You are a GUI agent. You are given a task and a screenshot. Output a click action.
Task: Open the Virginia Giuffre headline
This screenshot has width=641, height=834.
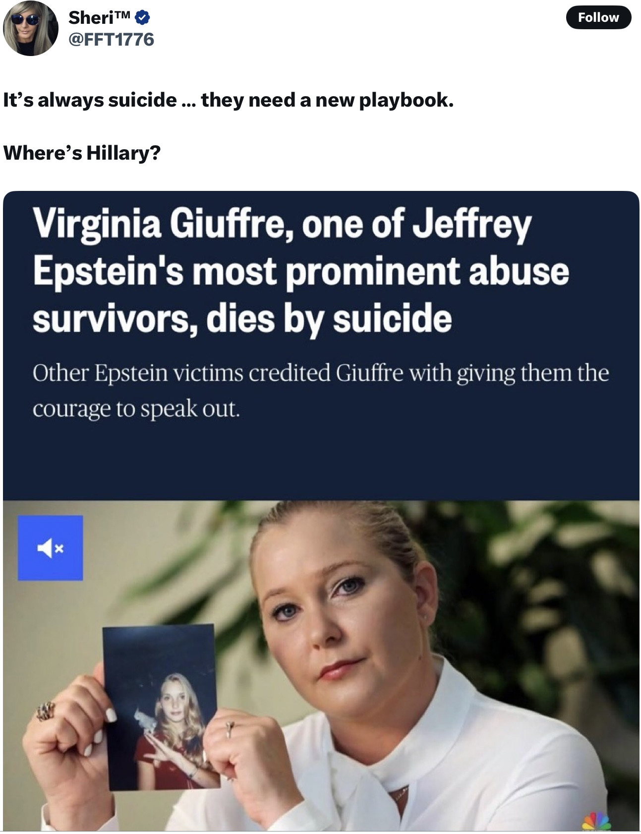coord(301,271)
